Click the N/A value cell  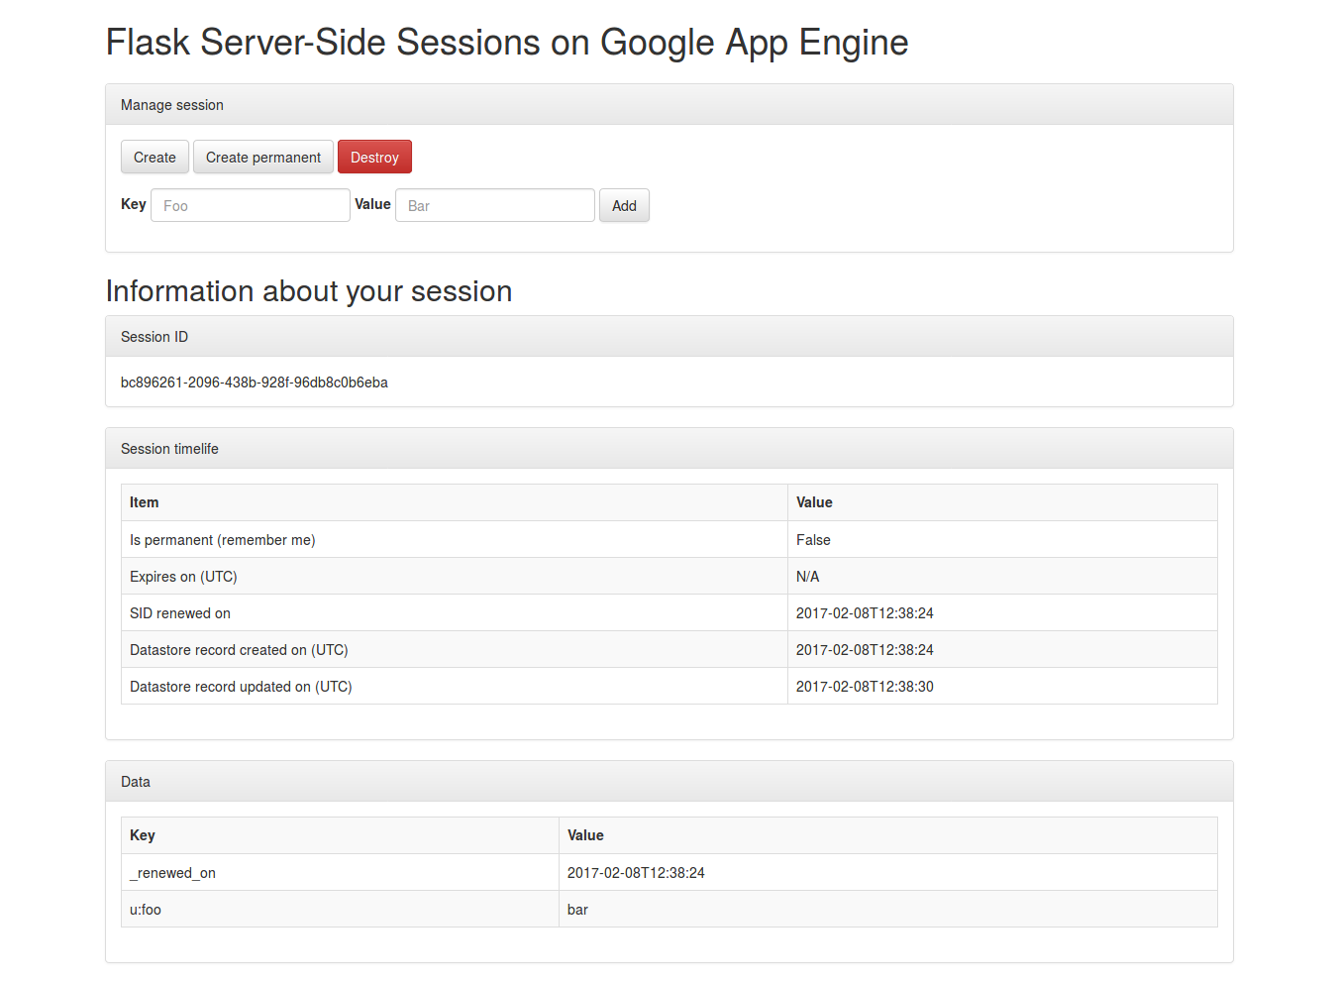coord(1002,576)
